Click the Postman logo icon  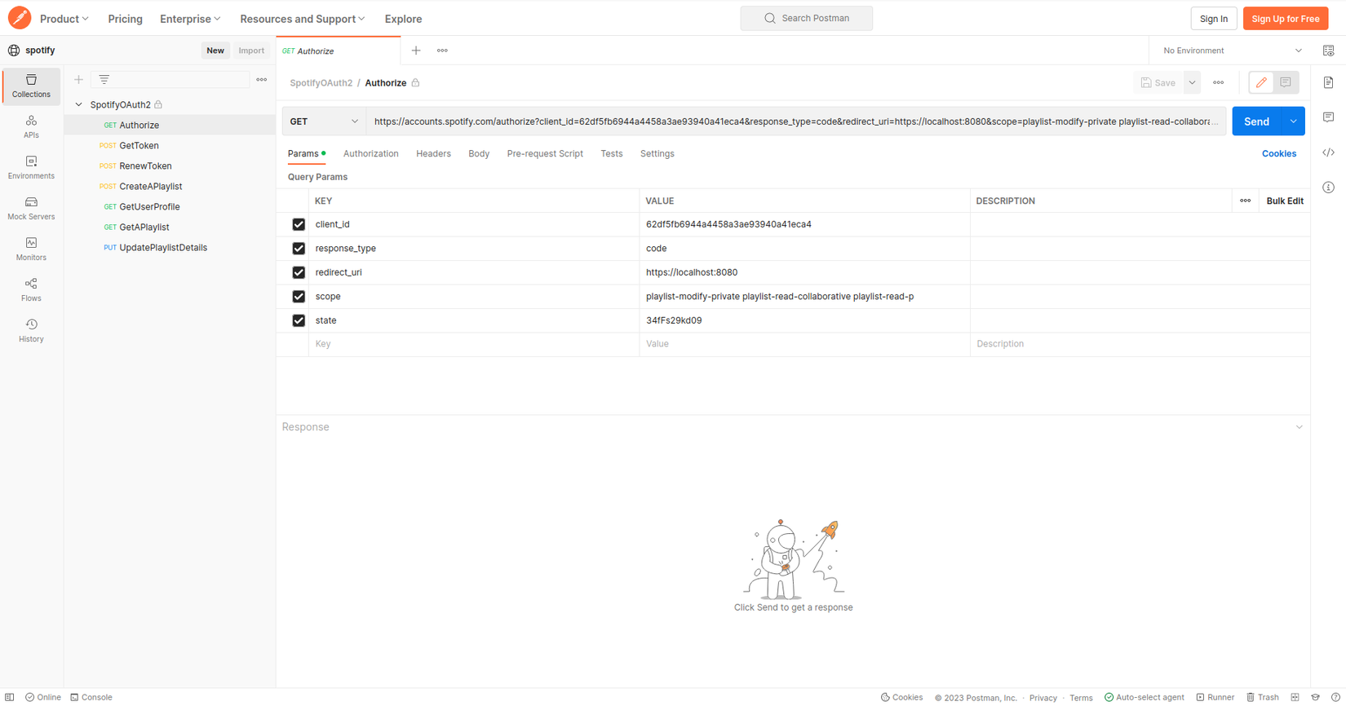coord(20,18)
